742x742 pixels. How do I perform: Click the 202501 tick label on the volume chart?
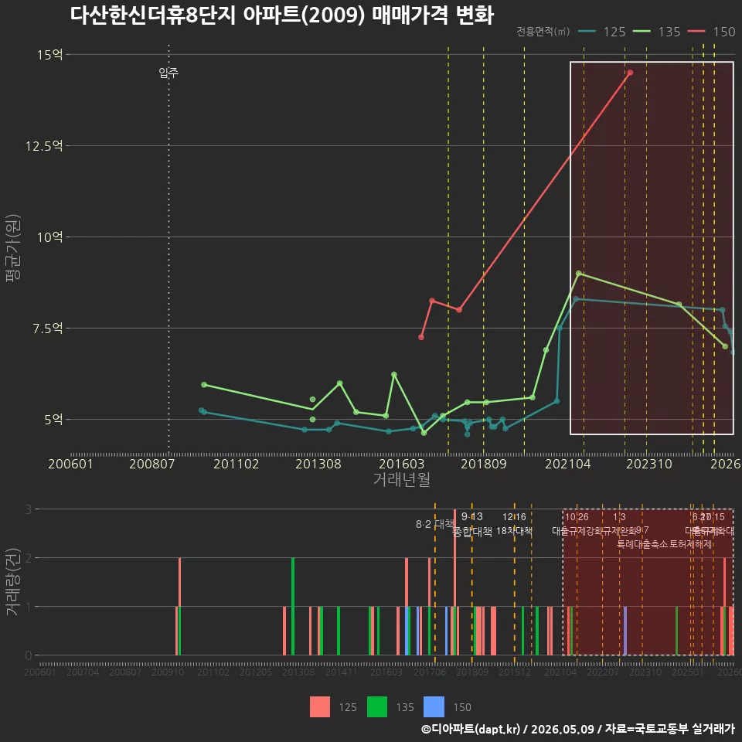[x=688, y=672]
